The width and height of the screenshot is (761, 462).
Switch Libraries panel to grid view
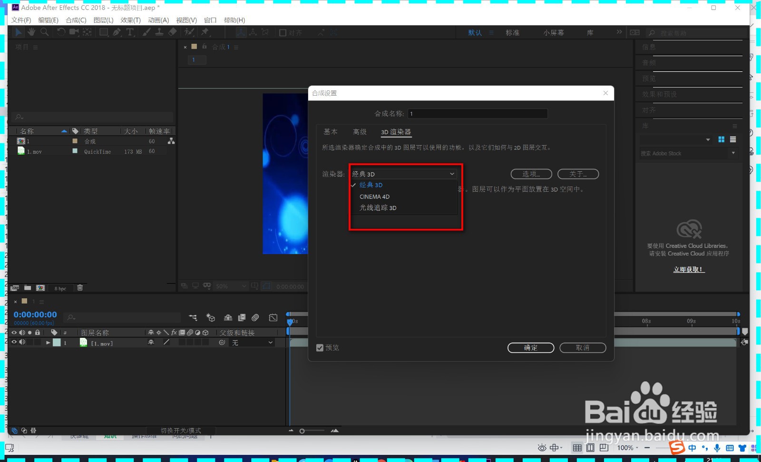(x=722, y=139)
